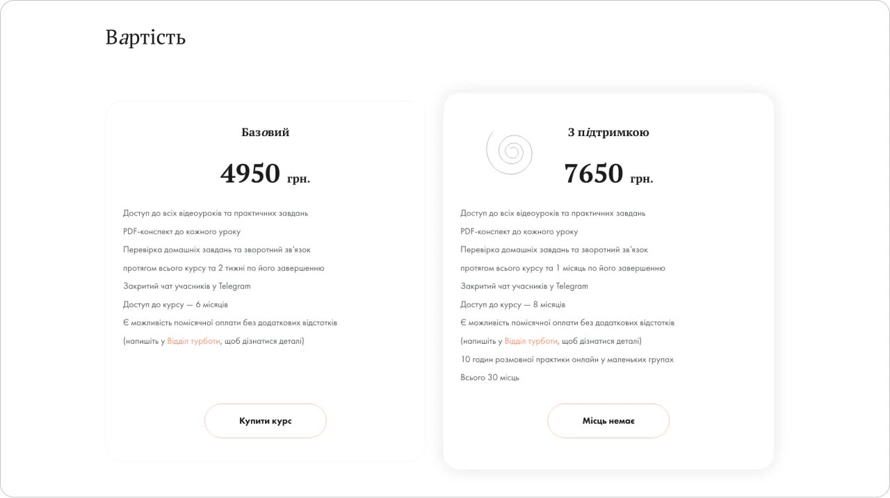
Task: Select the "Базовий" plan title
Action: tap(265, 132)
